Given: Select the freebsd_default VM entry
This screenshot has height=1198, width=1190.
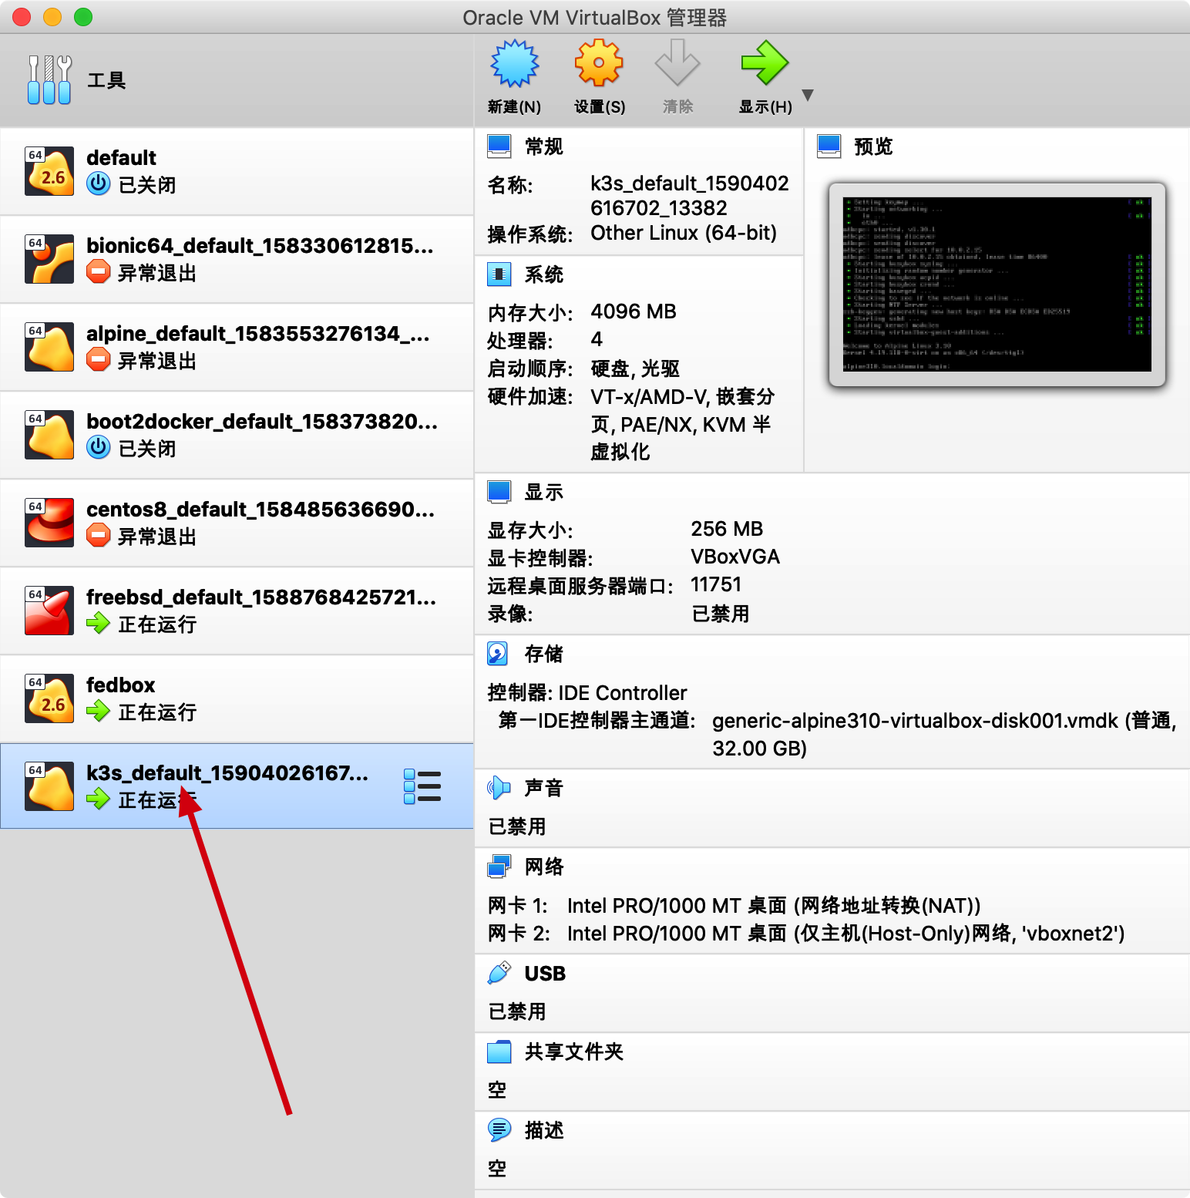Looking at the screenshot, I should (x=237, y=611).
